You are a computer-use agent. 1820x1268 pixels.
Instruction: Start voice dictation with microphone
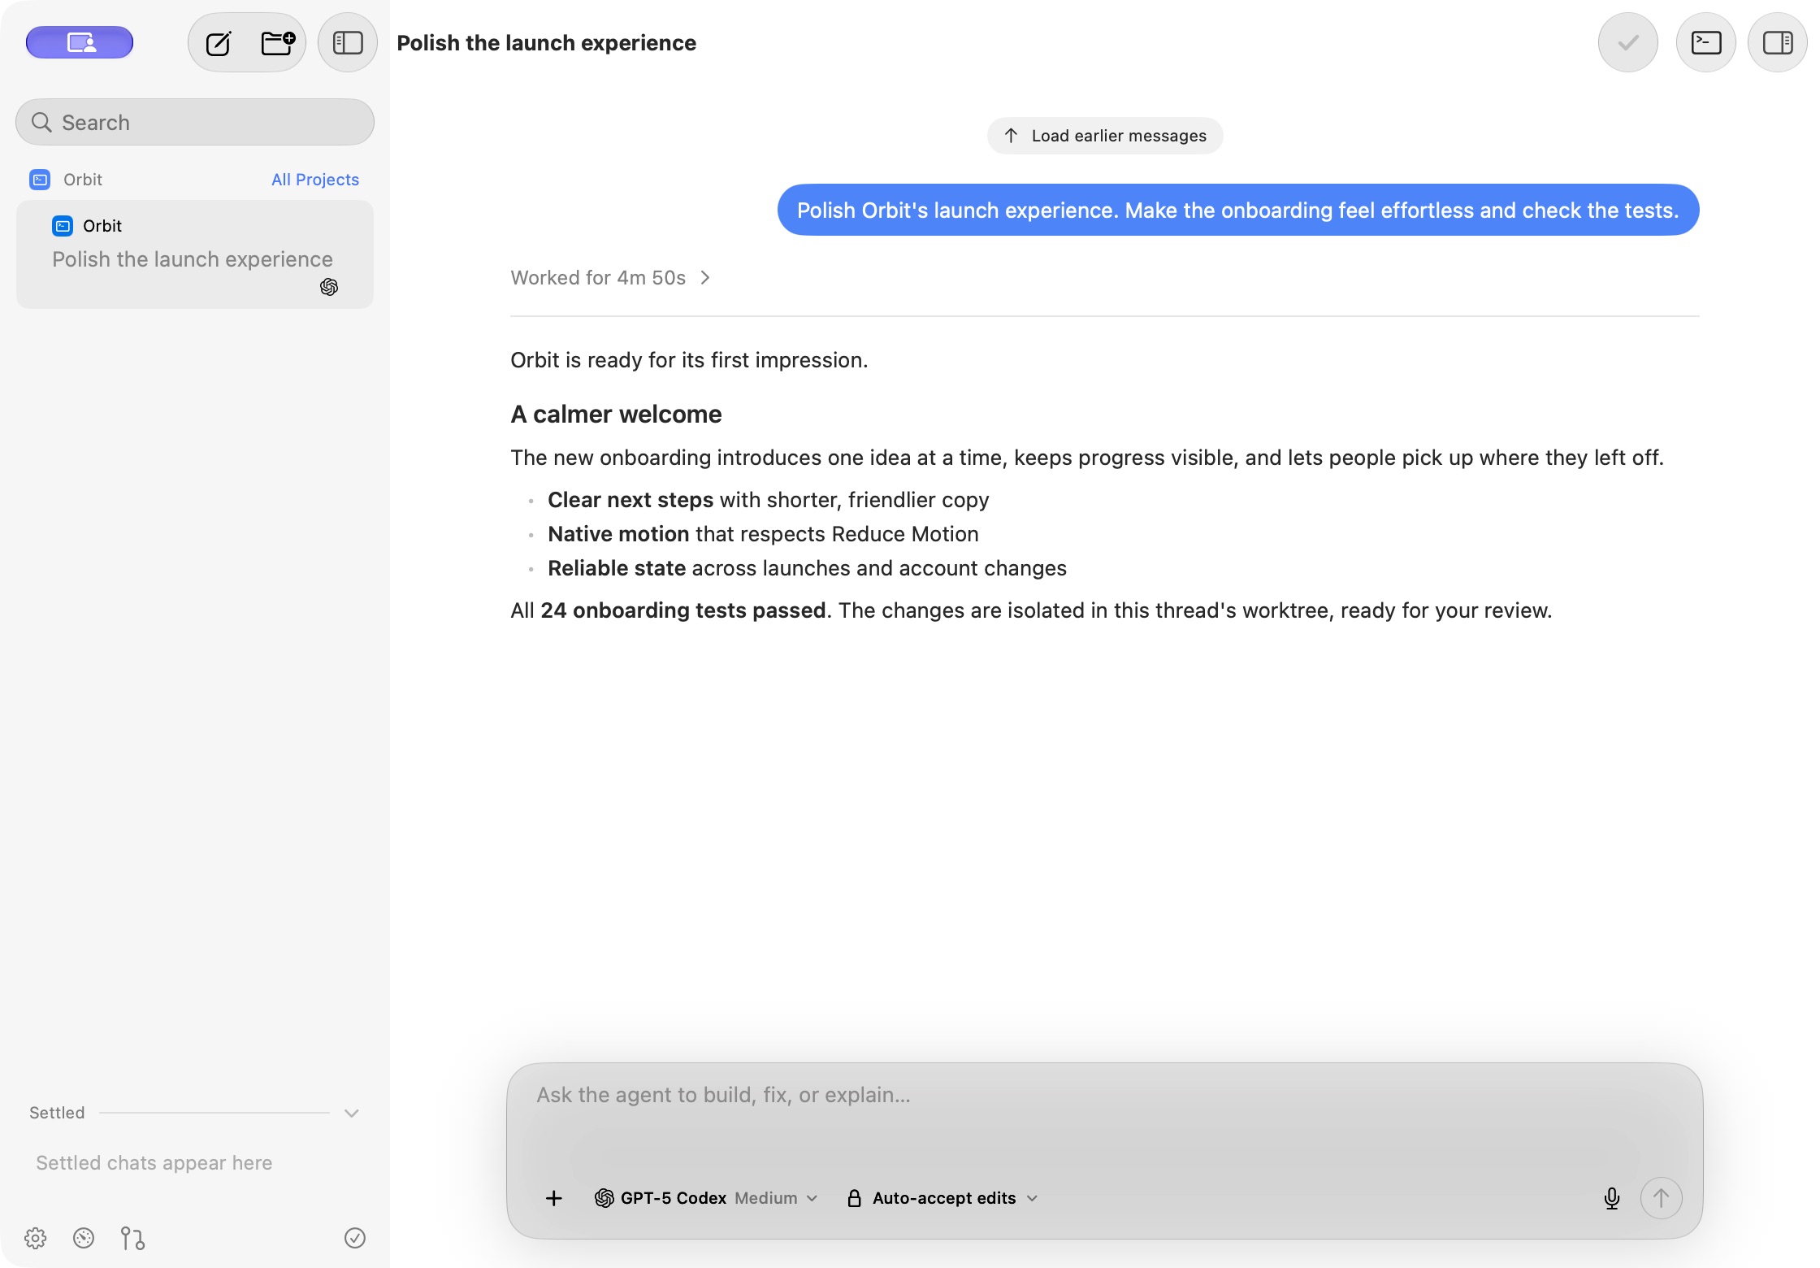pyautogui.click(x=1612, y=1198)
